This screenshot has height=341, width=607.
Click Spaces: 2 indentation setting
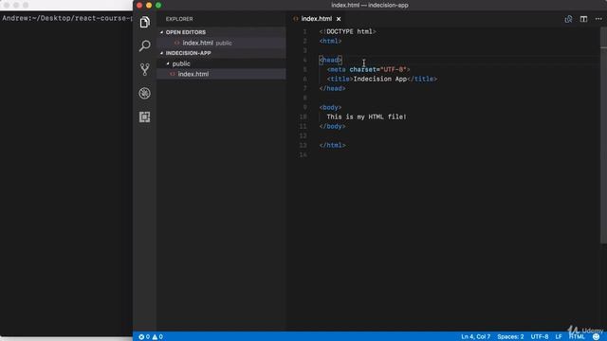point(510,337)
